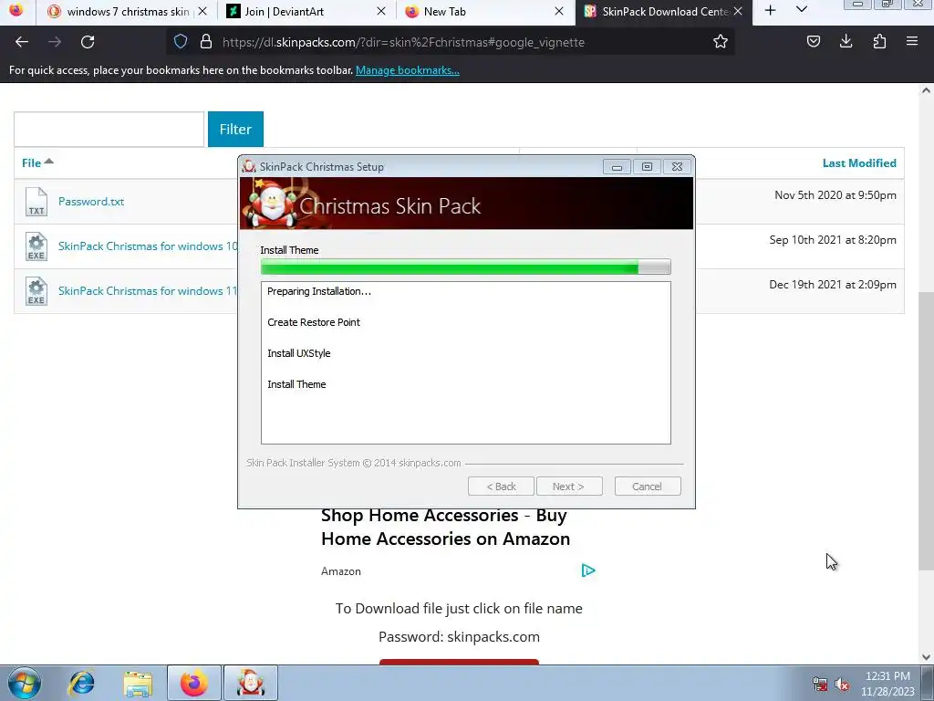The image size is (934, 701).
Task: Click the muted volume tray icon
Action: pyautogui.click(x=842, y=685)
